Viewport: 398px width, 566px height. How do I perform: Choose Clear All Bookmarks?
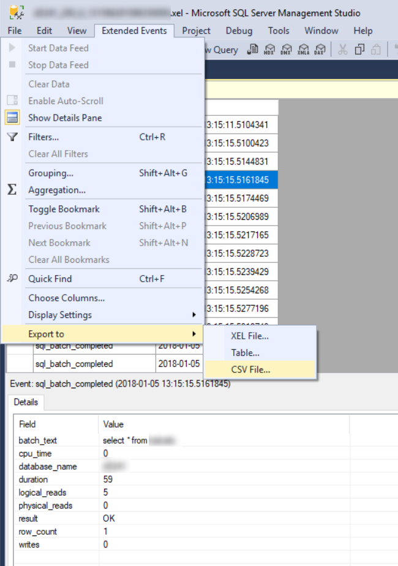coord(103,260)
